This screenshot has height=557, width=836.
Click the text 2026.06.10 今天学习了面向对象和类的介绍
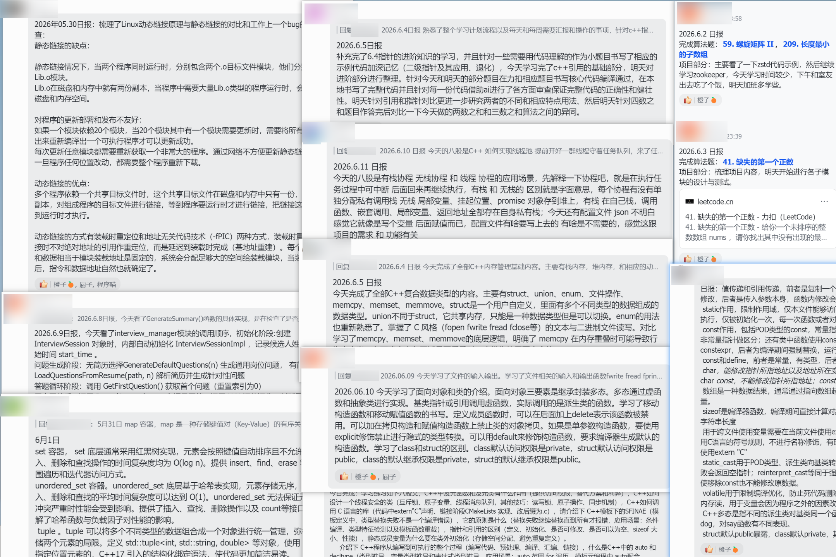497,392
